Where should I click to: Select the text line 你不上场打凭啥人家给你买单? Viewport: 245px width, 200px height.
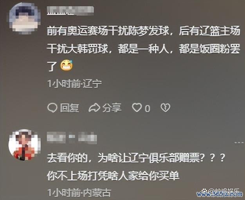click(x=113, y=176)
